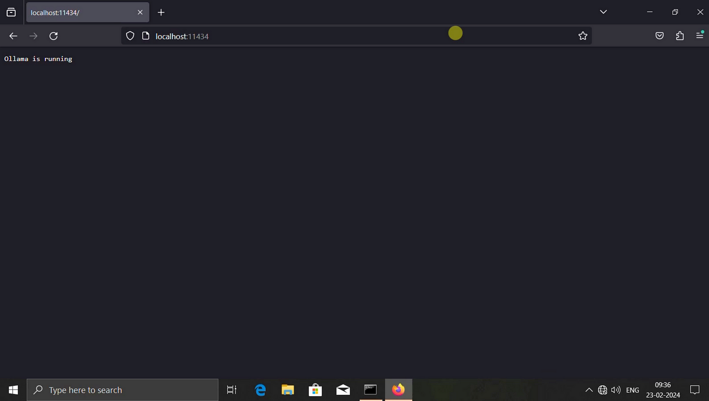
Task: Go back using the back arrow
Action: (13, 36)
